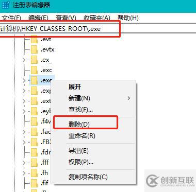Choose 重命名(R) in the context menu
The image size is (196, 192).
[x=82, y=136]
